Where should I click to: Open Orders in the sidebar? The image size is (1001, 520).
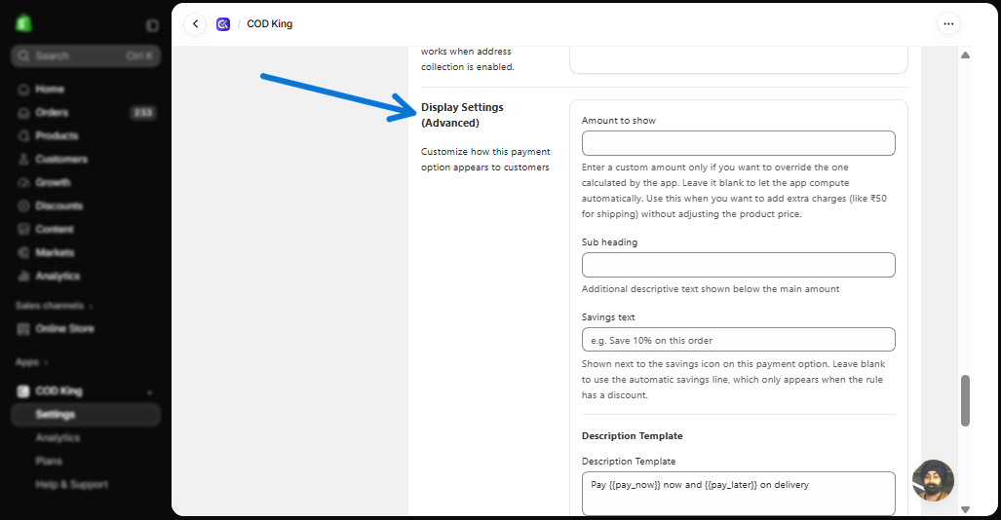52,113
